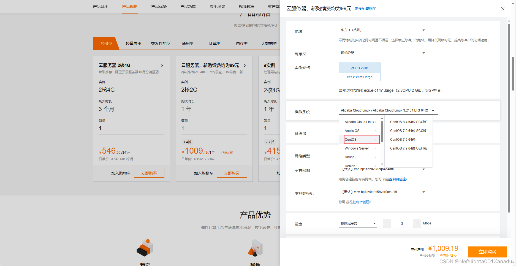
Task: Select the 内存型 category tab
Action: point(242,44)
